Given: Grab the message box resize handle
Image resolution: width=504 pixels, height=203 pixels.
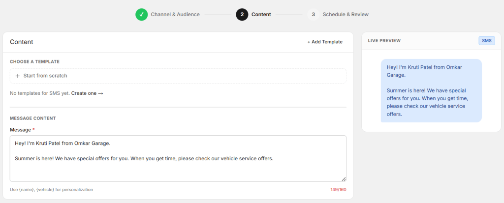Looking at the screenshot, I should pyautogui.click(x=344, y=179).
